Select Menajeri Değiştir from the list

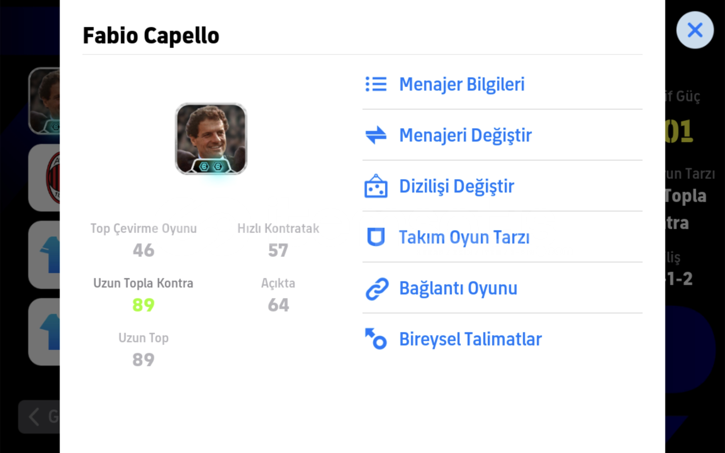(465, 135)
